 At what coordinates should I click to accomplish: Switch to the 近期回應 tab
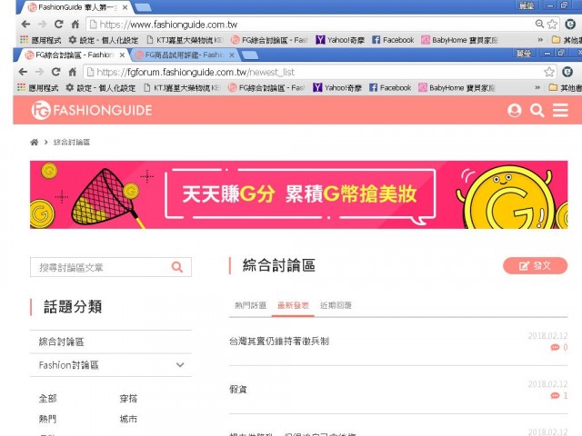click(x=336, y=306)
